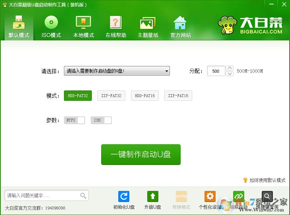
Task: Click the app icon in title bar
Action: (4, 4)
